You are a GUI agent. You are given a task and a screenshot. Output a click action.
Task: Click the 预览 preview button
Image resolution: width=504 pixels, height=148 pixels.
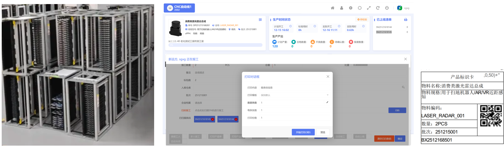[323, 132]
